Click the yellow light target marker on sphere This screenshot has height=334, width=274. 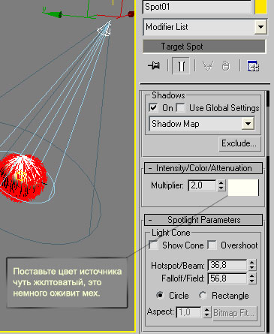point(20,176)
